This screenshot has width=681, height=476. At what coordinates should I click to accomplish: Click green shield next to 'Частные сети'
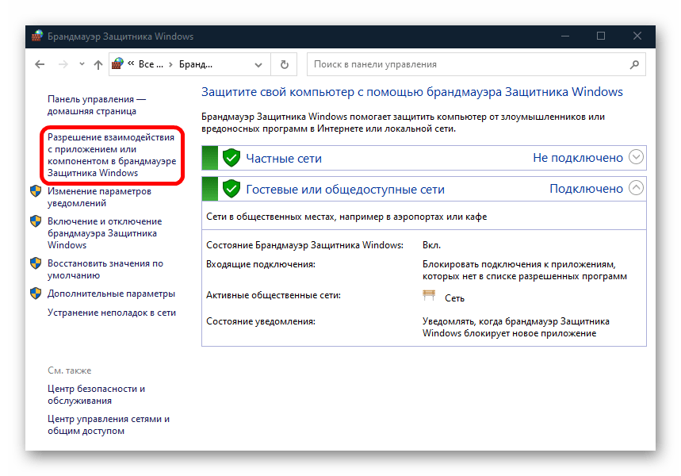coord(231,158)
